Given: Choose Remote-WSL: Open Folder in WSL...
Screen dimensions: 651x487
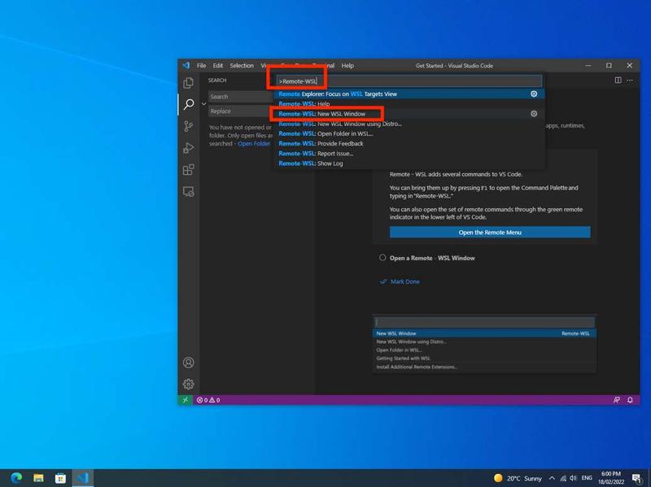Looking at the screenshot, I should 409,133.
